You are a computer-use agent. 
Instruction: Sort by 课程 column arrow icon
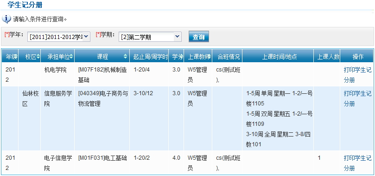126,57
